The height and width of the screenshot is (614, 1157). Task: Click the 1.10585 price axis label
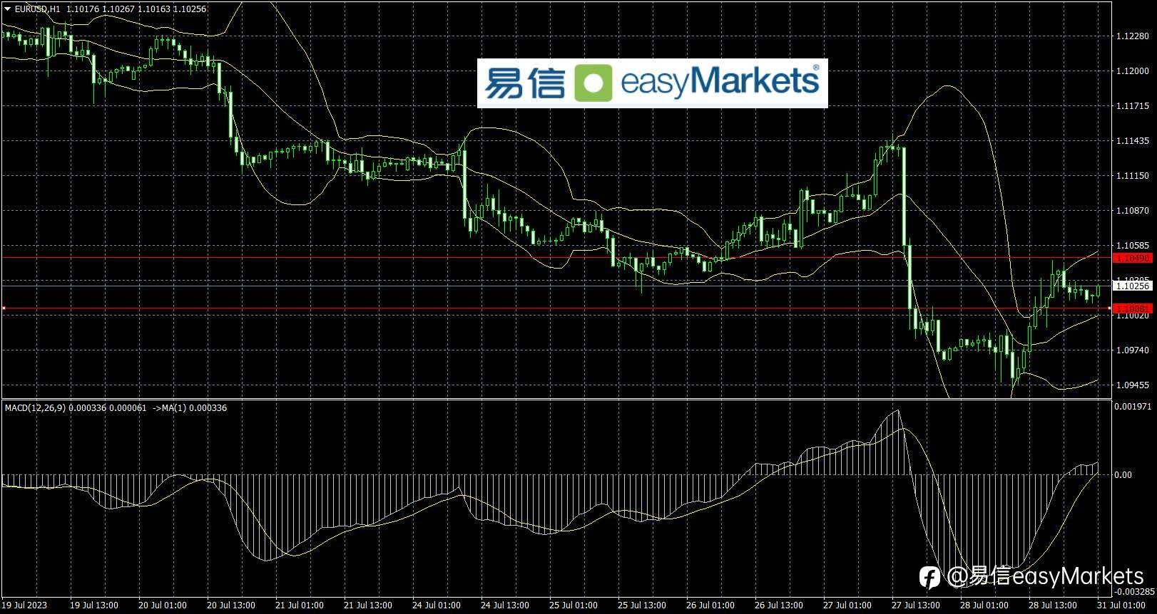pyautogui.click(x=1132, y=246)
